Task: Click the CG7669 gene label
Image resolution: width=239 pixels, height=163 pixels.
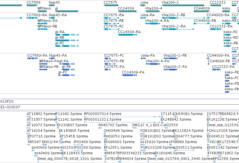Action: point(33,3)
